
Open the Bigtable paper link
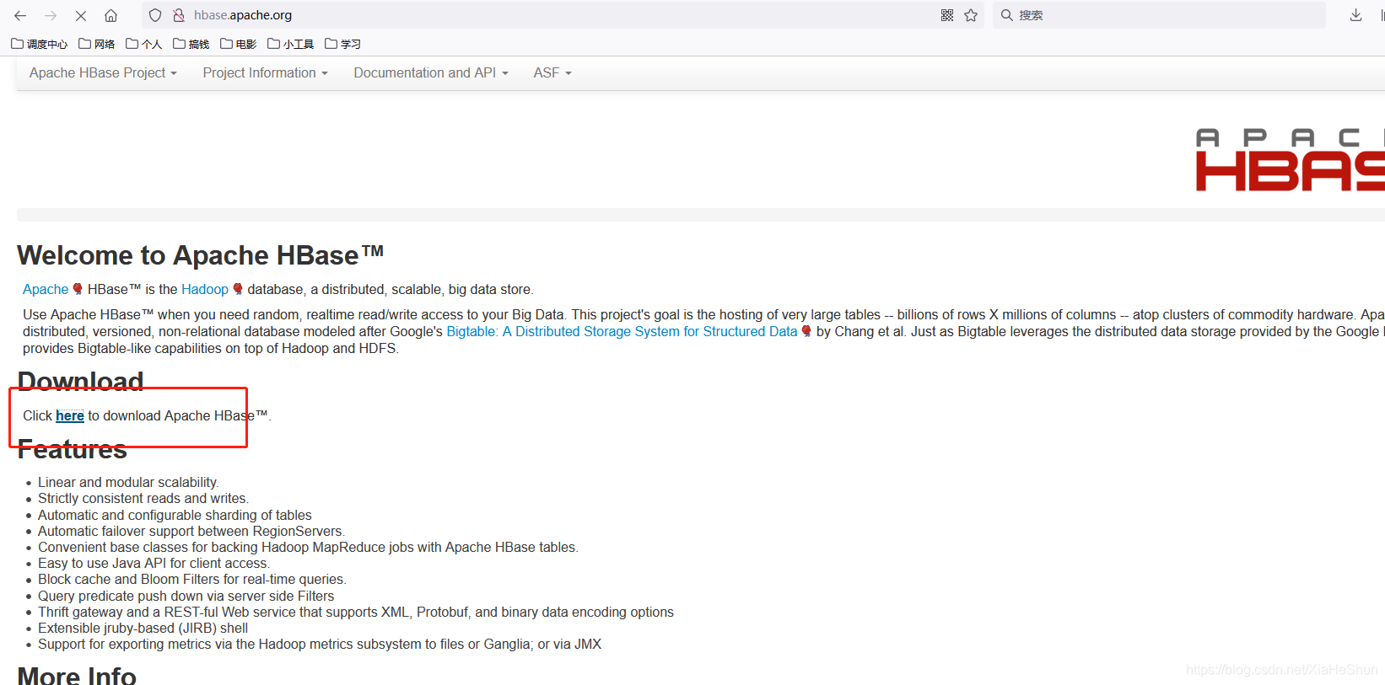(622, 331)
